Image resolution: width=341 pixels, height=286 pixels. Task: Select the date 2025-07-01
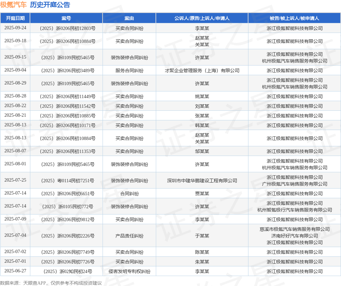[15, 261]
